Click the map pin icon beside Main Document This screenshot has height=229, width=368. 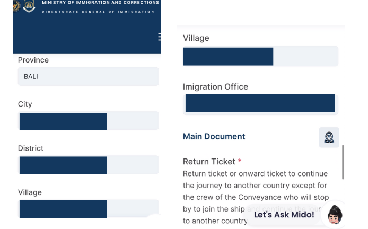329,137
